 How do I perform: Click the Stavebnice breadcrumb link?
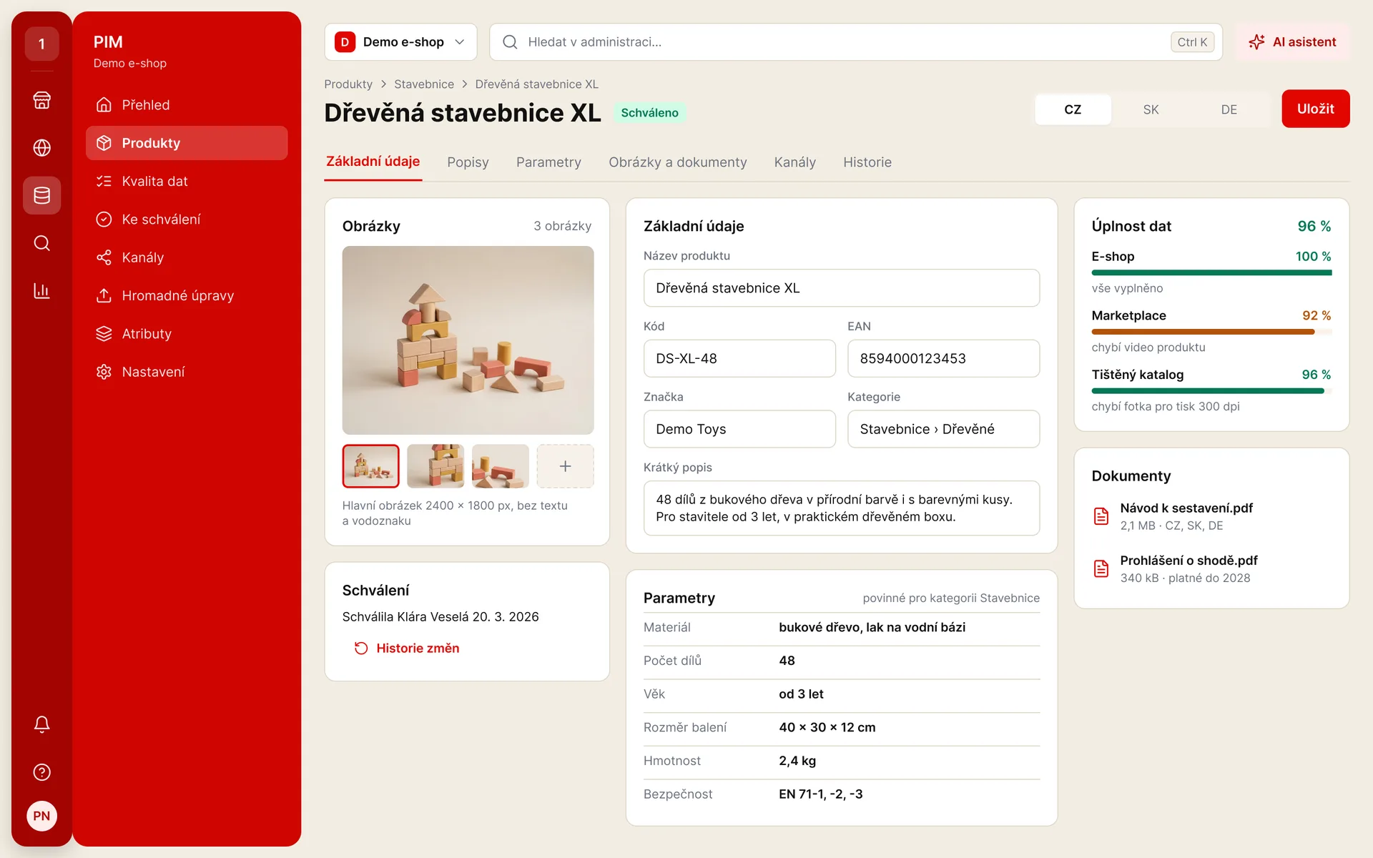click(x=424, y=84)
